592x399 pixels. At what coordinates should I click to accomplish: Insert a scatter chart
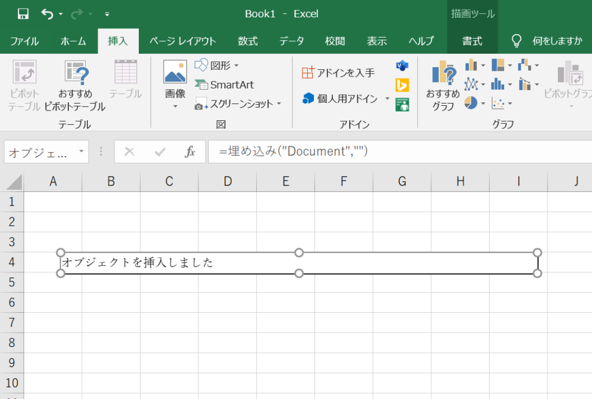coord(498,102)
